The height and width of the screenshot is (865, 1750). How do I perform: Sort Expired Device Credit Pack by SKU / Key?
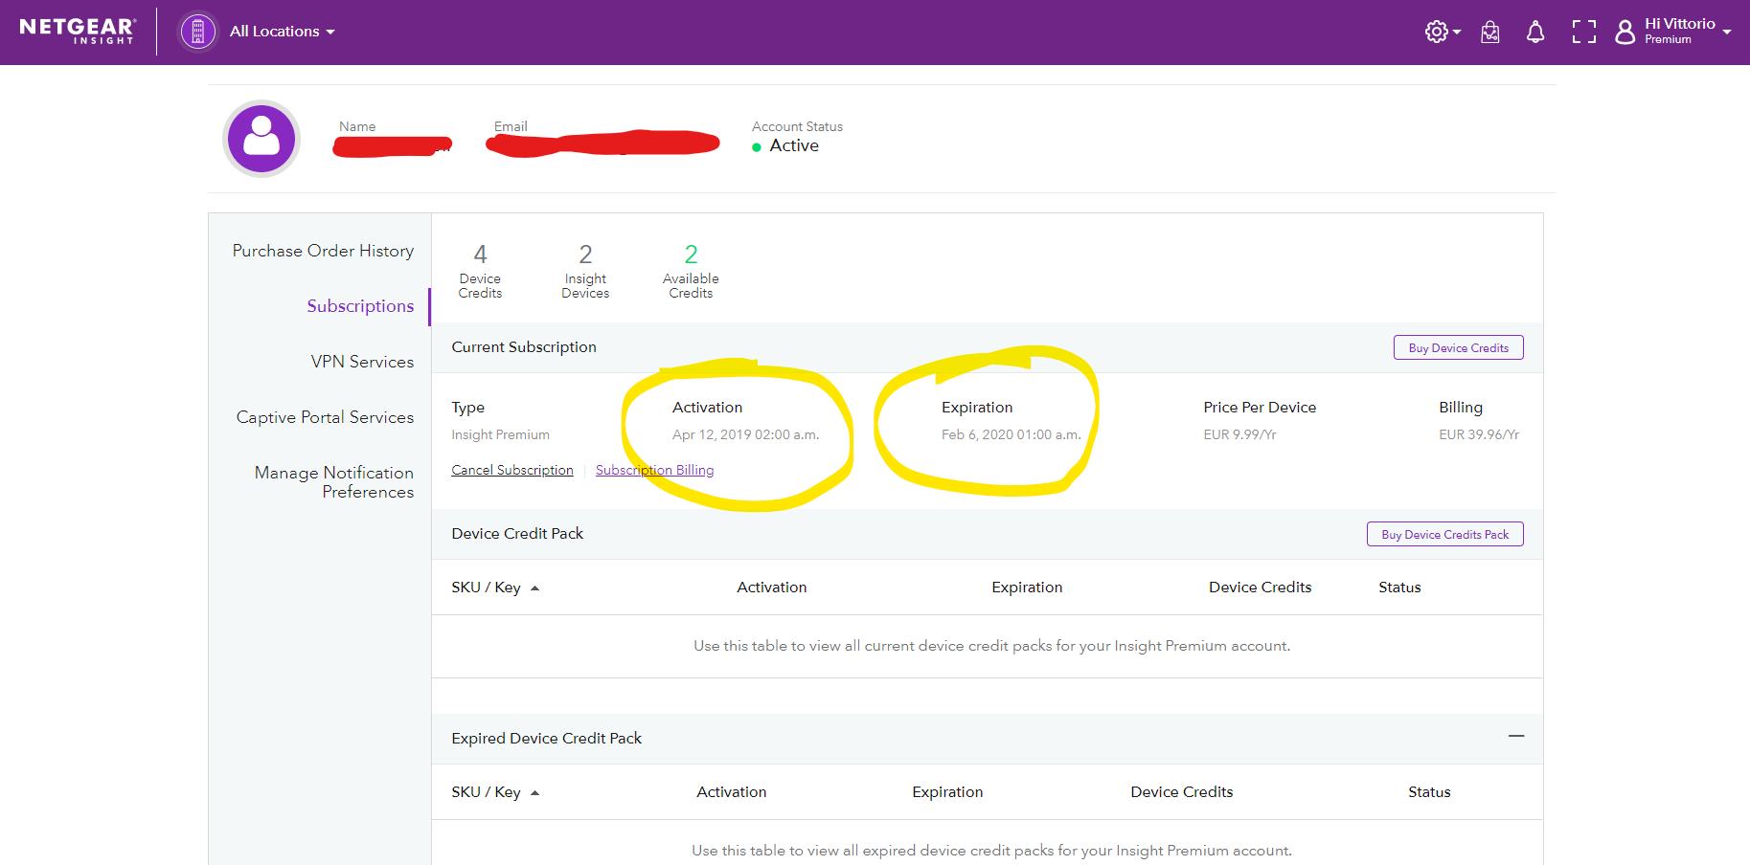(495, 792)
